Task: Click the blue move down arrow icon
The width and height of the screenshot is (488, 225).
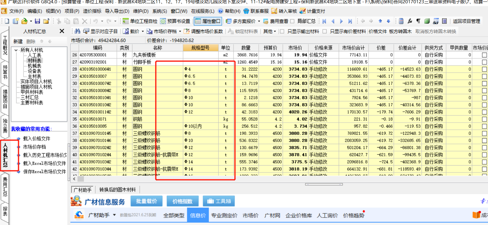Action: point(388,21)
